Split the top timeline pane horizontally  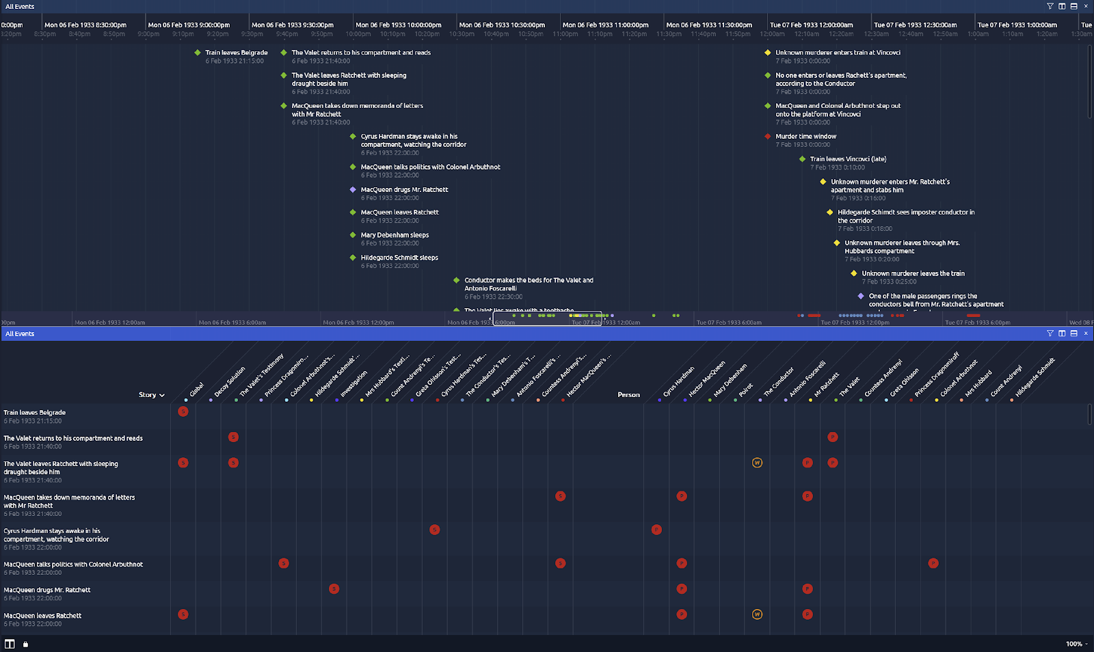tap(1073, 6)
